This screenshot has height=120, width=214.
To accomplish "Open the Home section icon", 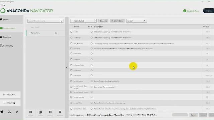I will [1, 19].
